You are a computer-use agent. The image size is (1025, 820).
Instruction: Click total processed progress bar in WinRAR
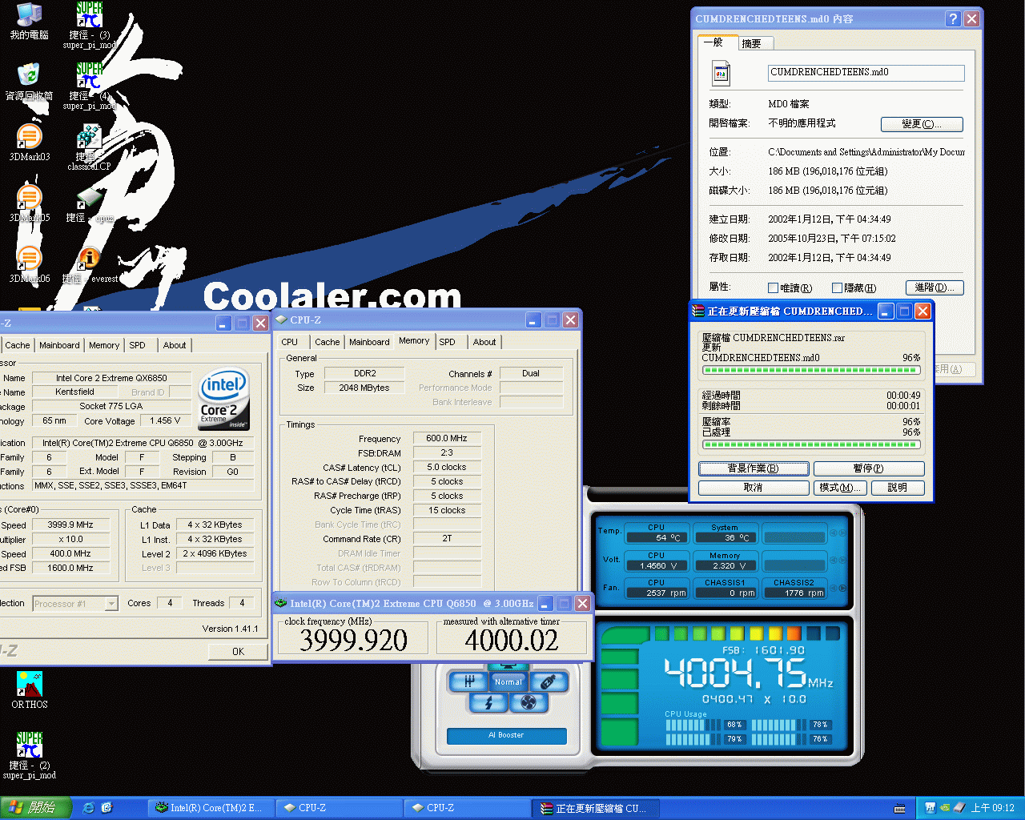810,444
